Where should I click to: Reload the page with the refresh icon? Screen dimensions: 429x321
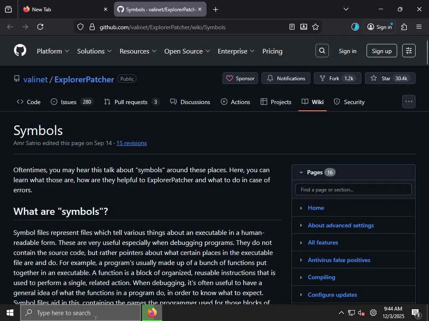pos(40,27)
